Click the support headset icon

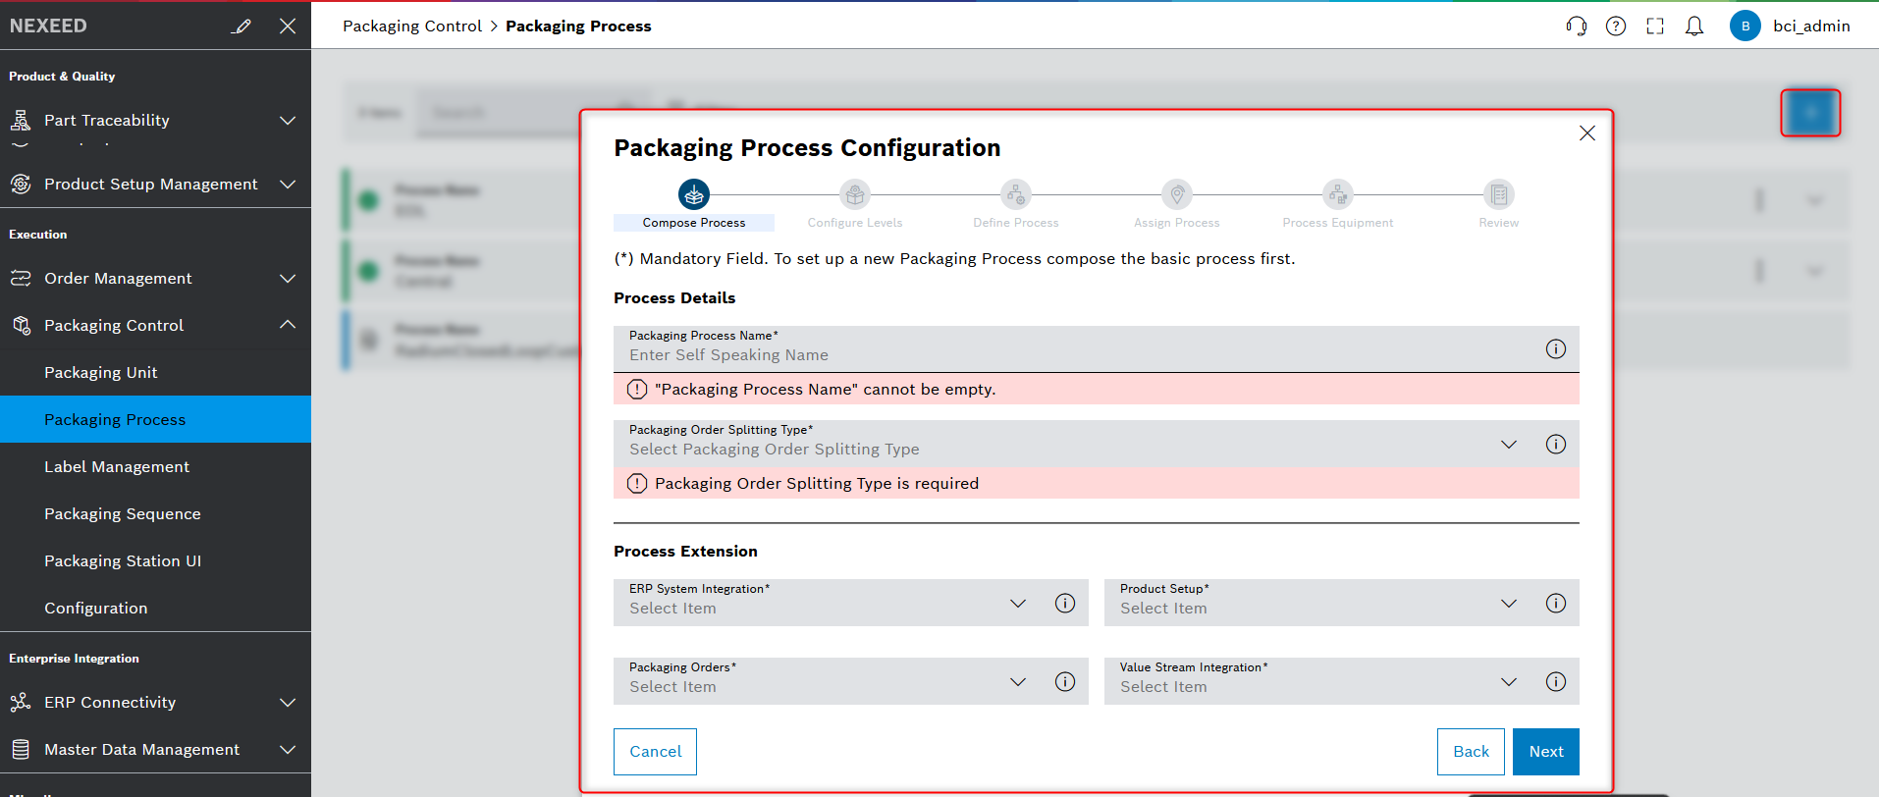[1576, 27]
